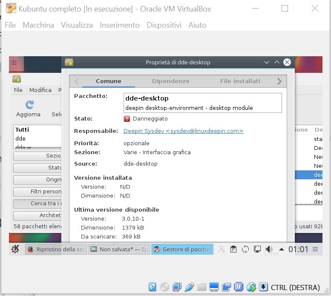
Task: Click the Cerca tra i risultati button
Action: pos(37,204)
